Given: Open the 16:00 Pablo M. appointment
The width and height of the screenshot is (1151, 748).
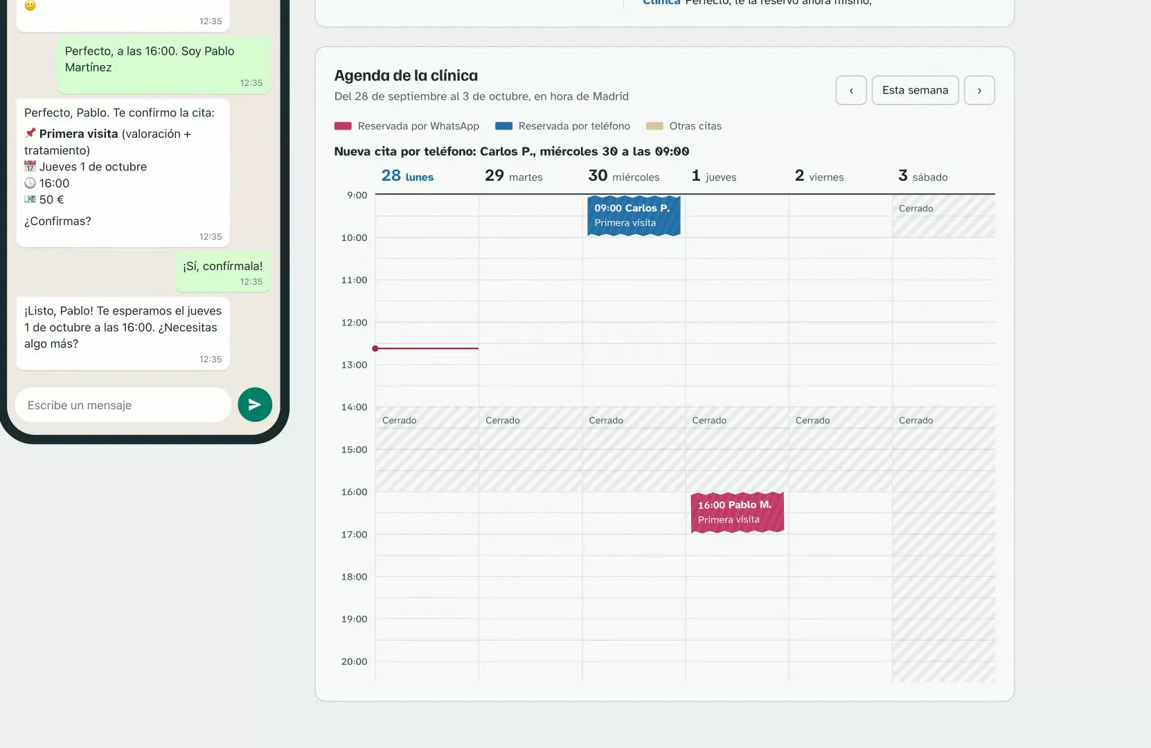Looking at the screenshot, I should click(x=738, y=513).
